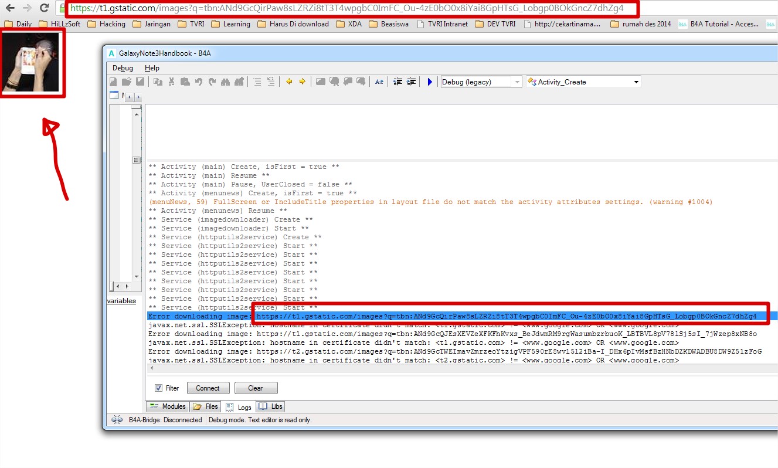This screenshot has height=468, width=778.
Task: Run the project with blue play arrow
Action: [430, 82]
